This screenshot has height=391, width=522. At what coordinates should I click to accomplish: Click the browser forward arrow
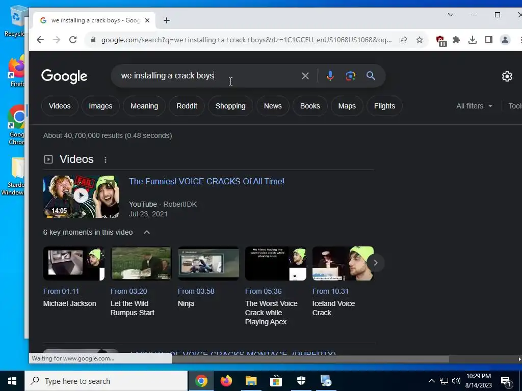coord(57,40)
